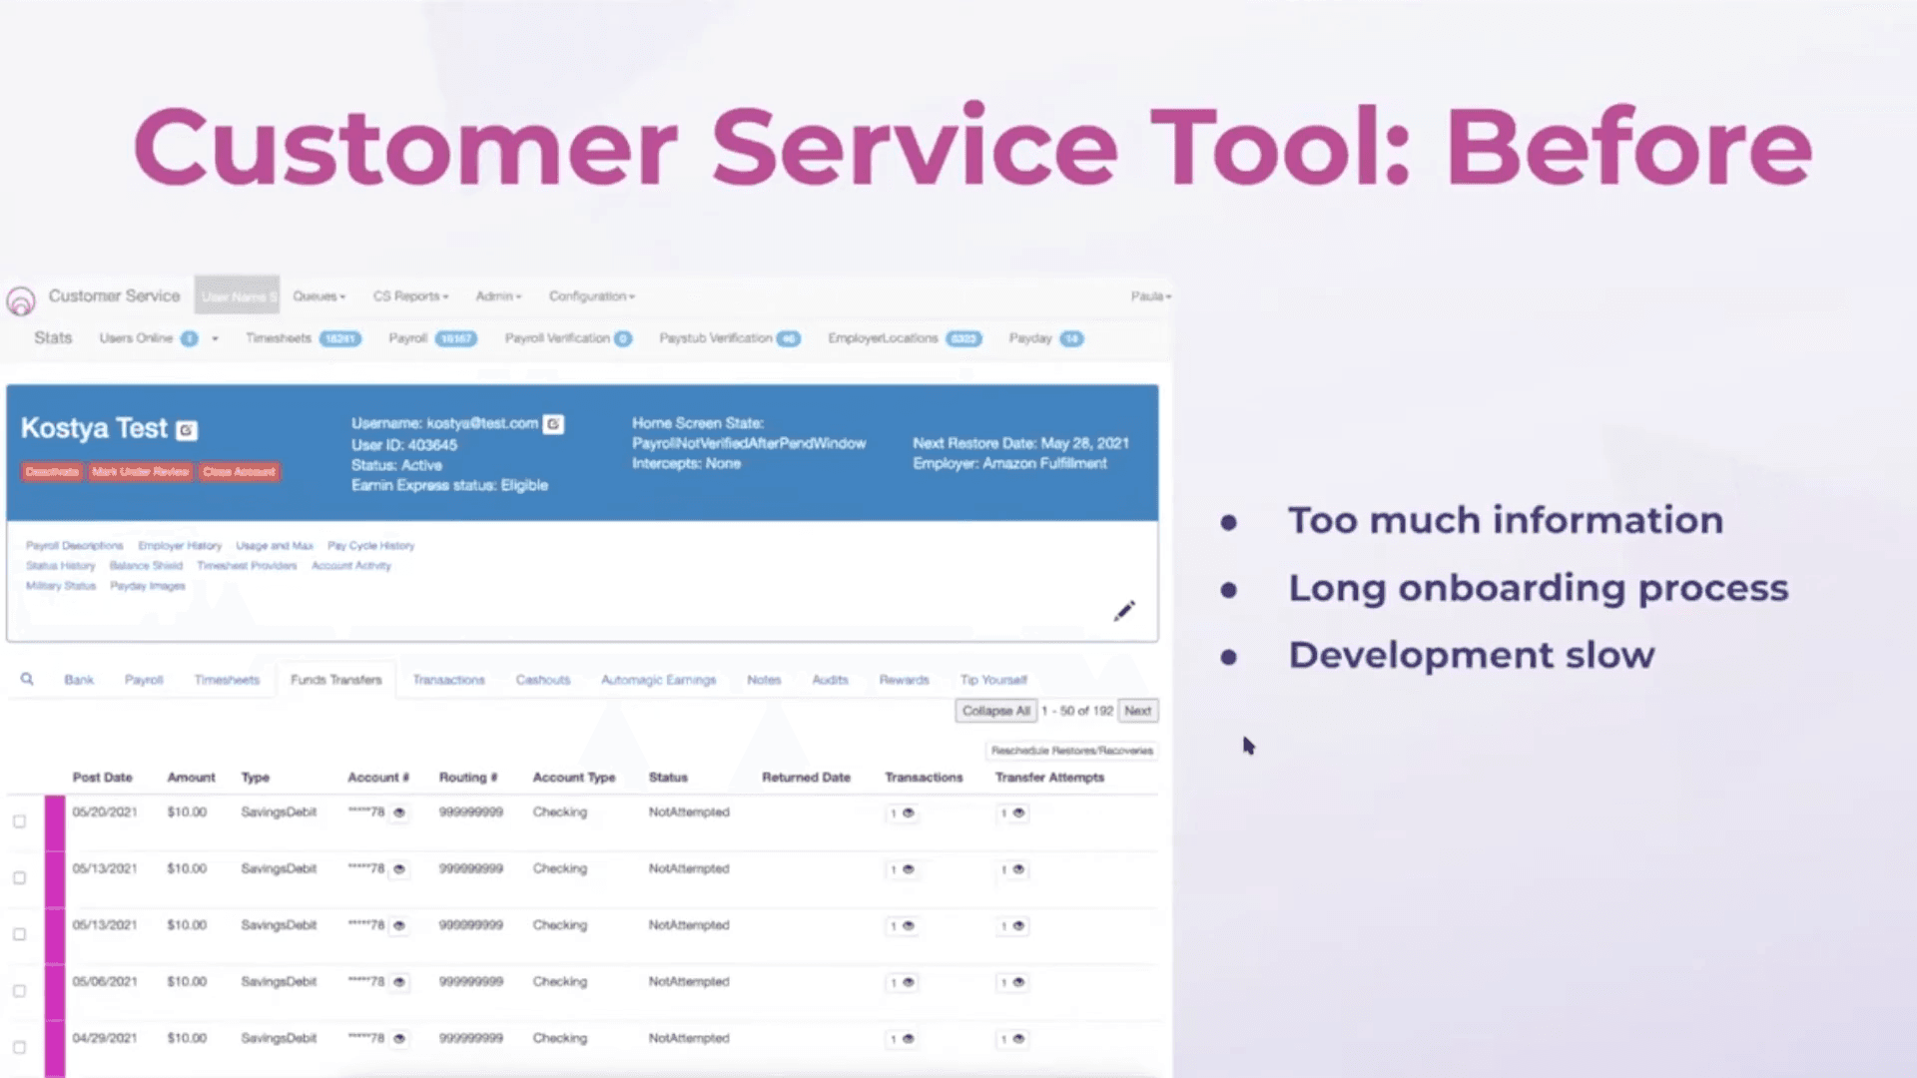This screenshot has height=1078, width=1917.
Task: Click the eye icon in the first row's Transactions column
Action: (x=908, y=812)
